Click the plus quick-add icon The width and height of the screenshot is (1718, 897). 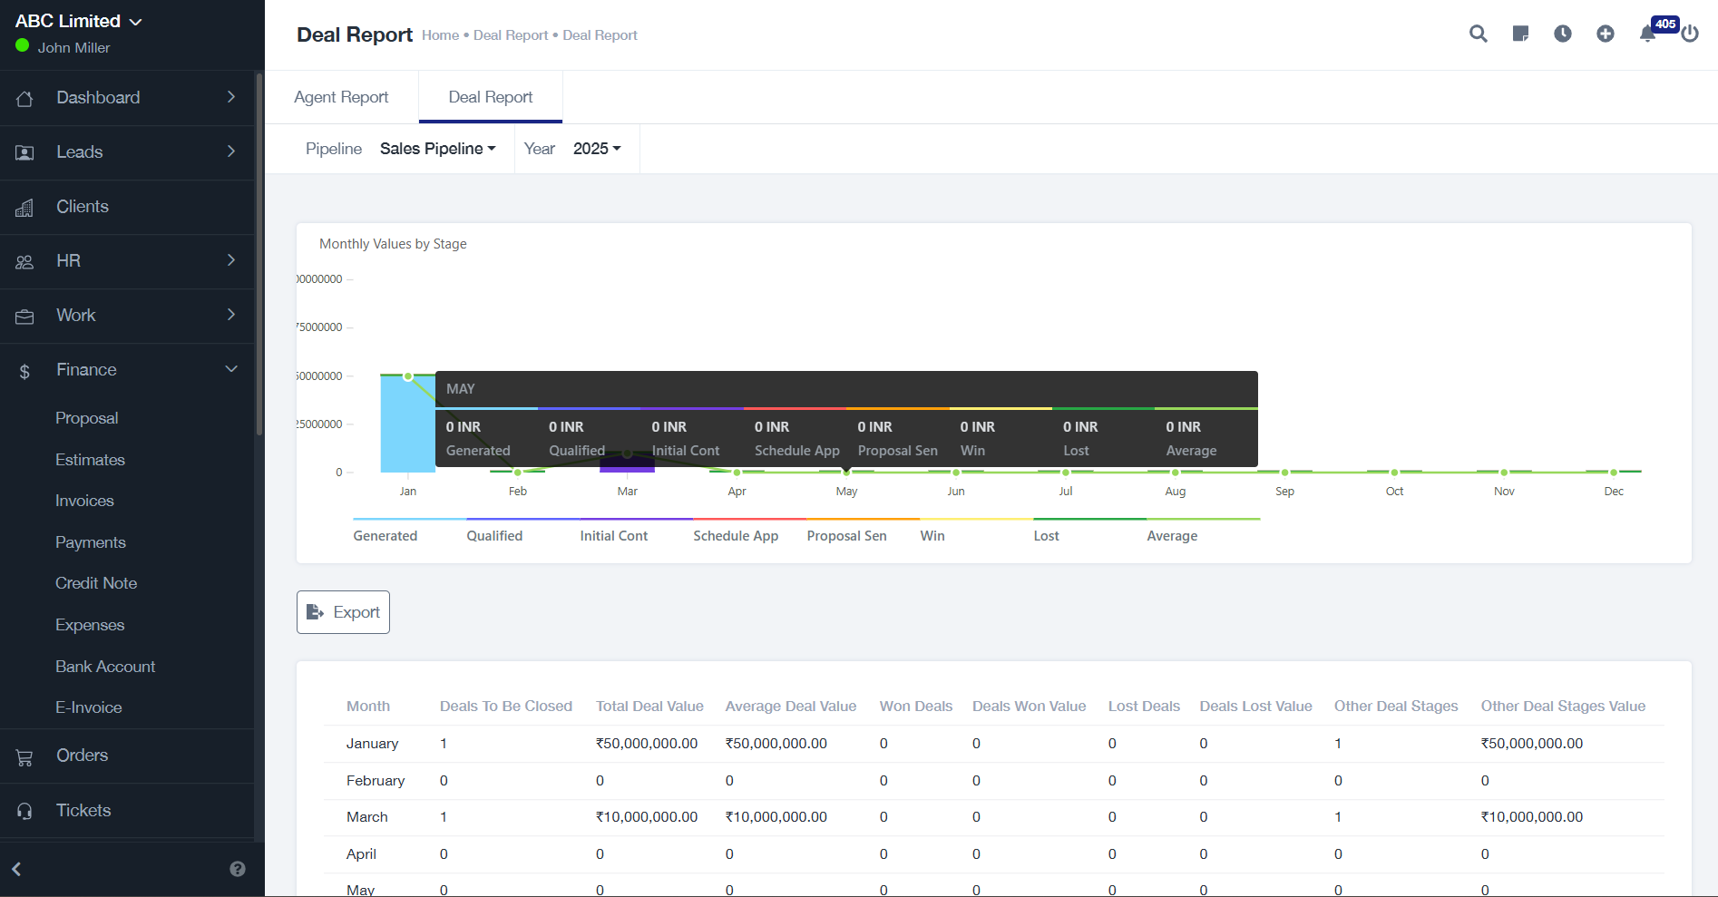[x=1606, y=34]
